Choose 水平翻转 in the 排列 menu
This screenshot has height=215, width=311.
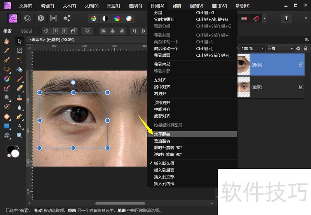click(x=192, y=134)
